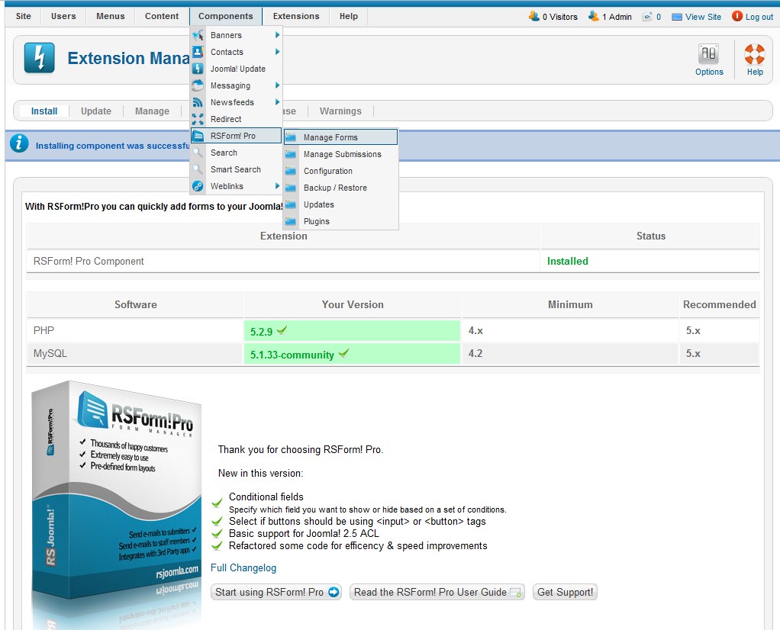Click the View Site monitor icon
Image resolution: width=780 pixels, height=630 pixels.
click(676, 17)
